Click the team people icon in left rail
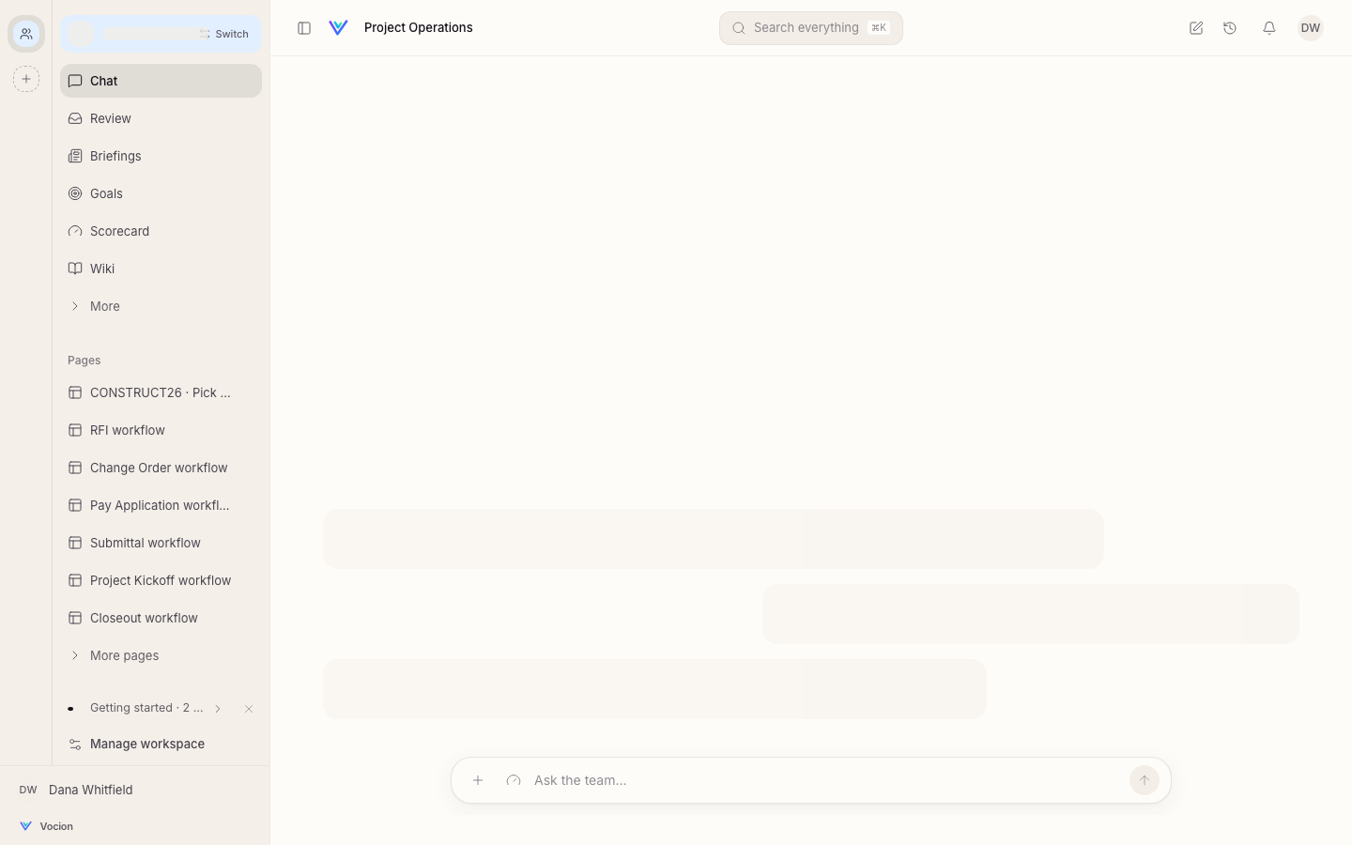1352x845 pixels. [26, 34]
